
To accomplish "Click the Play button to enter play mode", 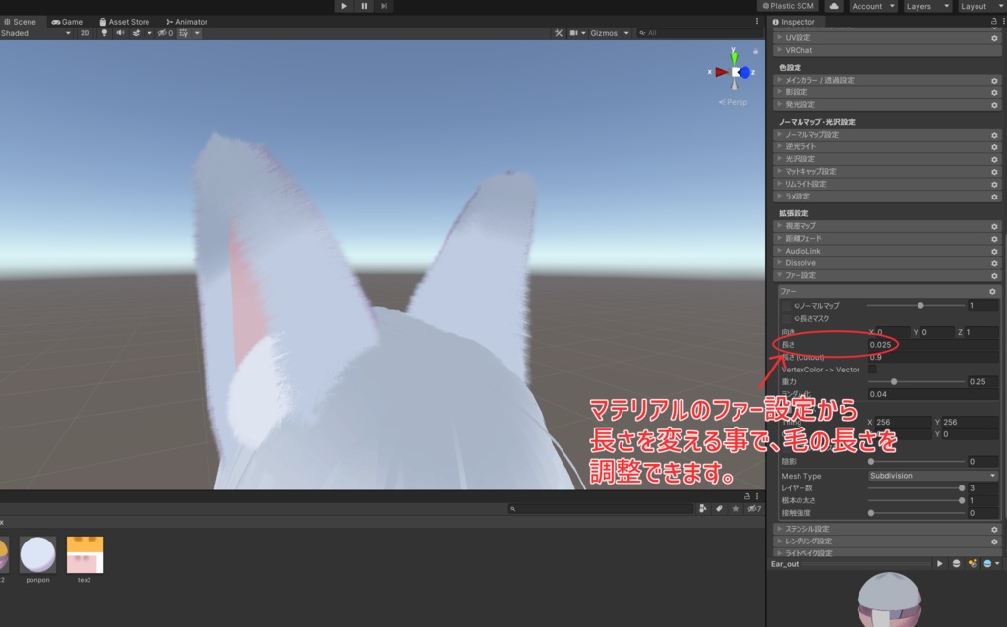I will pos(343,6).
